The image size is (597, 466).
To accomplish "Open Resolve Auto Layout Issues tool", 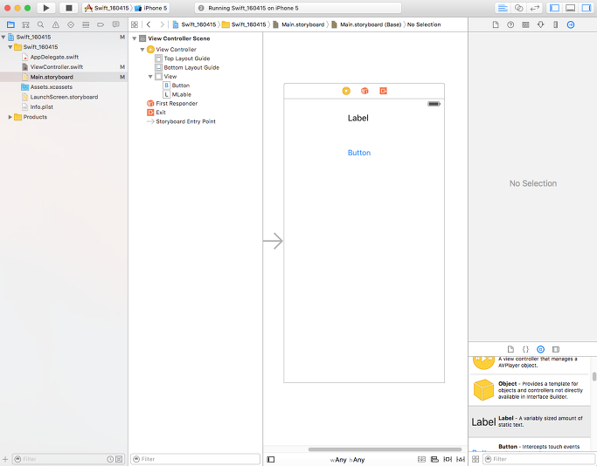I will click(461, 460).
